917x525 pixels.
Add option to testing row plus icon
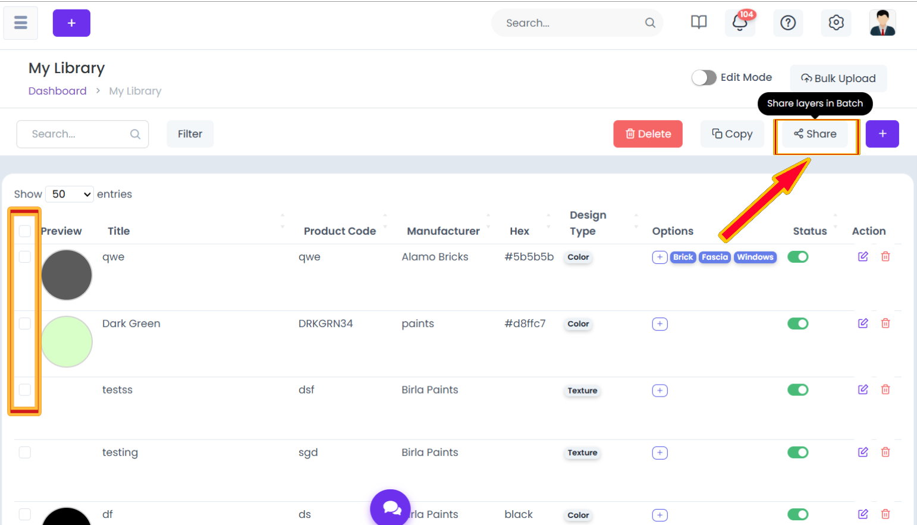(x=660, y=452)
